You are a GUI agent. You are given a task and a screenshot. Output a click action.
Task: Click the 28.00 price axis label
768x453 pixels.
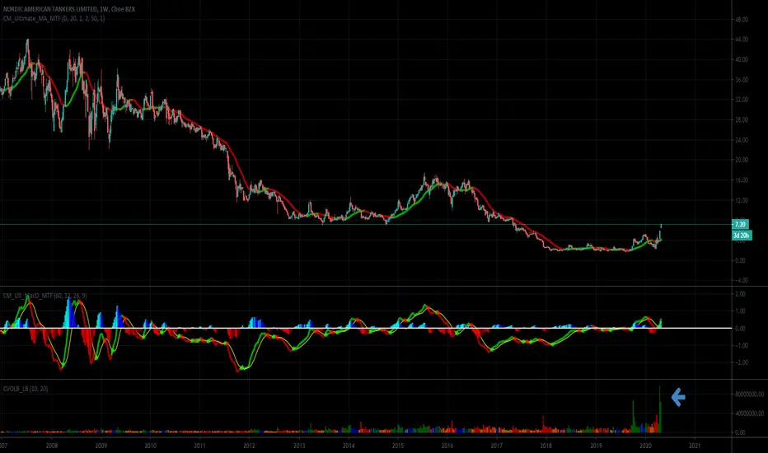tap(742, 119)
